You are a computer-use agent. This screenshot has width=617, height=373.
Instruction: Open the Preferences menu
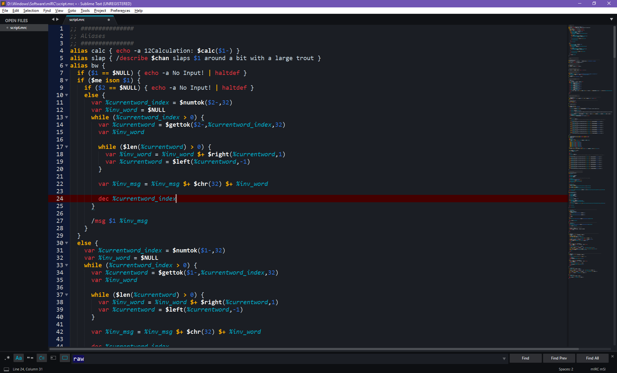(x=120, y=11)
